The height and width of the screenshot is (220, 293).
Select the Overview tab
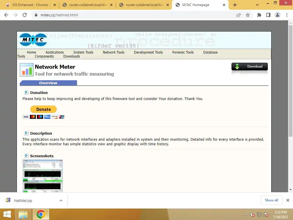pos(48,83)
